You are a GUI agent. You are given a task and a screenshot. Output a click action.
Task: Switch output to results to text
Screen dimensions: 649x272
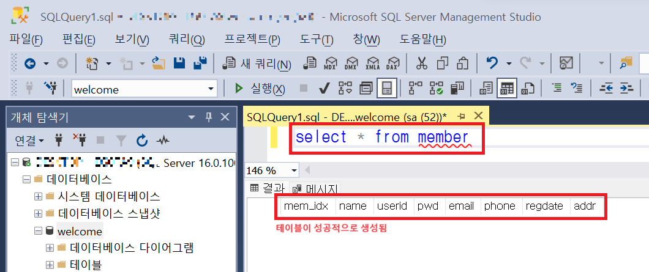click(x=486, y=87)
